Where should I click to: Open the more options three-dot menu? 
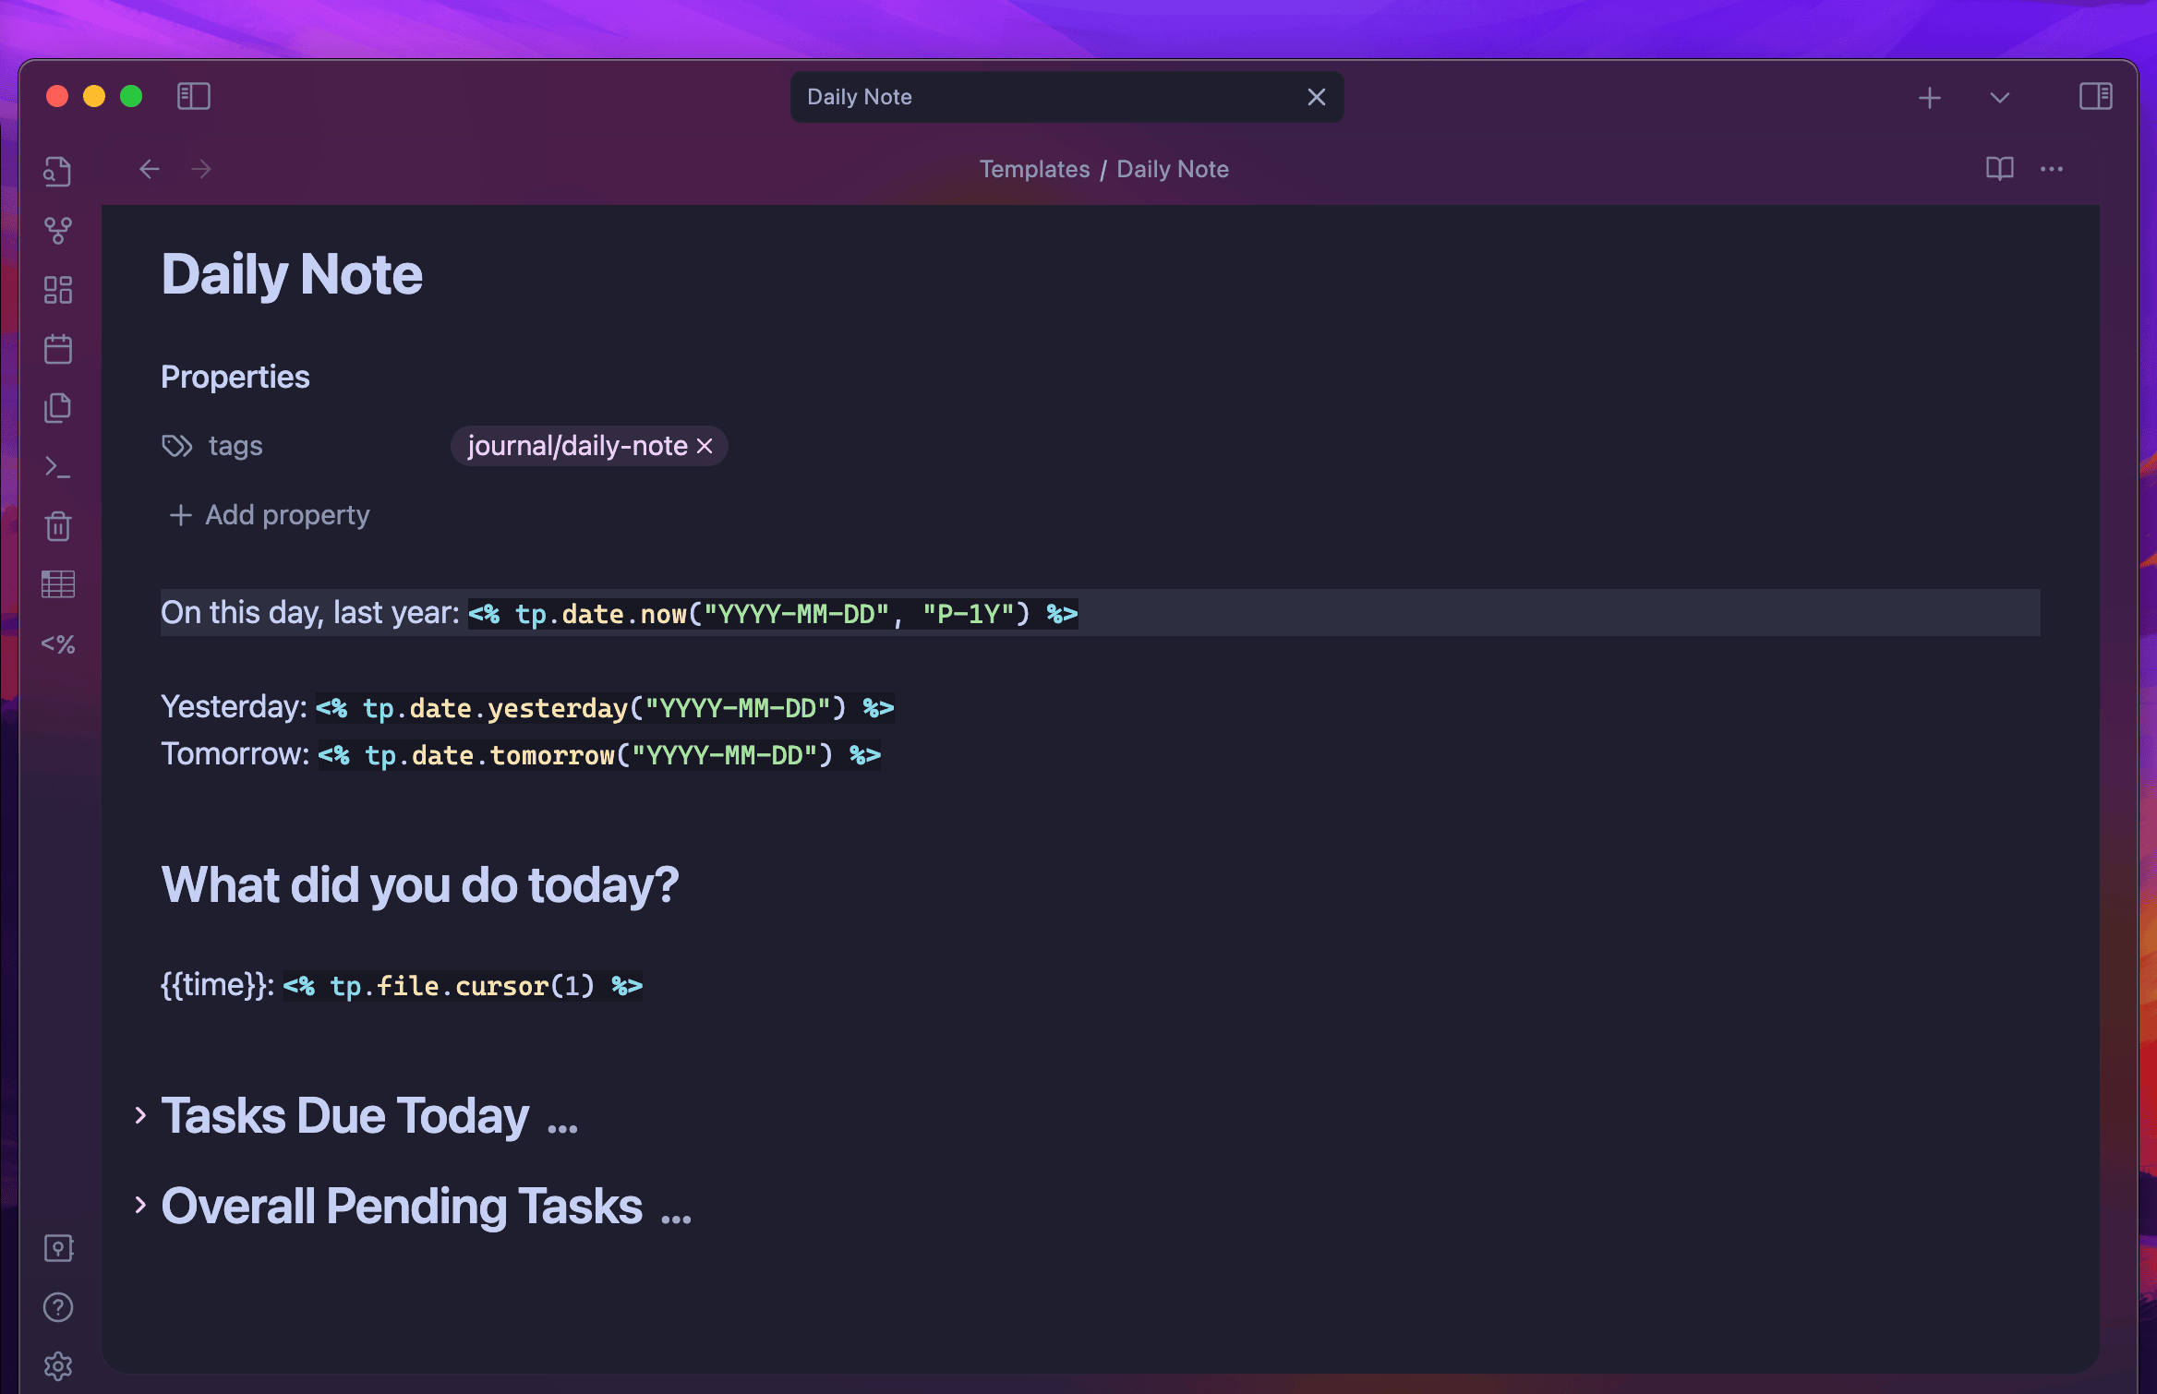(x=2051, y=169)
